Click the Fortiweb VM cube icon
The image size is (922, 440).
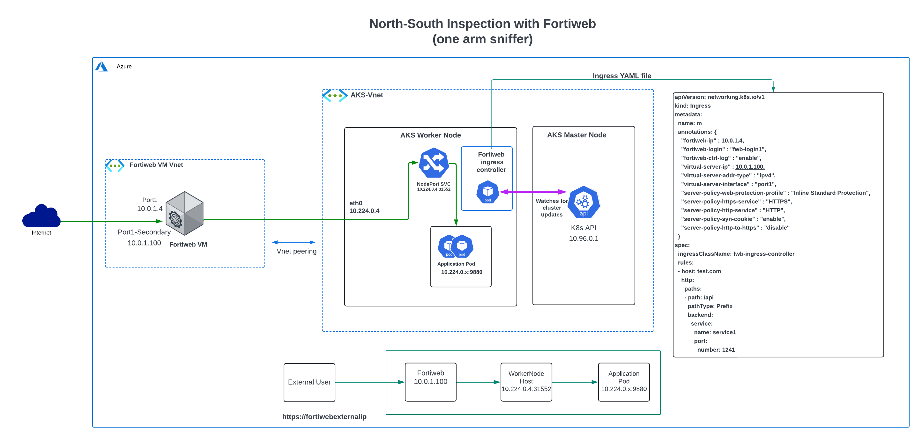coord(185,214)
